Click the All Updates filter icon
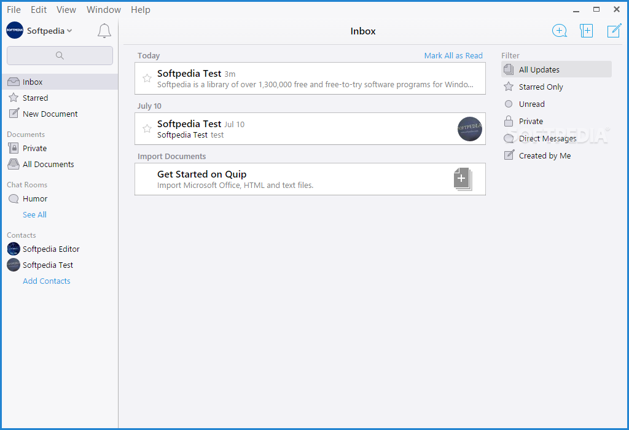 pyautogui.click(x=509, y=69)
